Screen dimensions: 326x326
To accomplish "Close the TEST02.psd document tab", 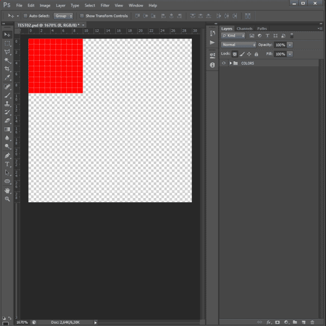I will point(83,25).
